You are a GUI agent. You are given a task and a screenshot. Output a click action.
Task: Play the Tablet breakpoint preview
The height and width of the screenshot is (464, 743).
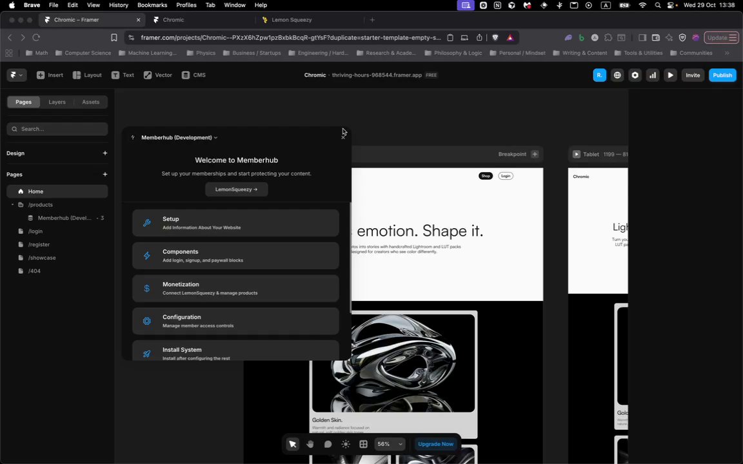click(576, 154)
